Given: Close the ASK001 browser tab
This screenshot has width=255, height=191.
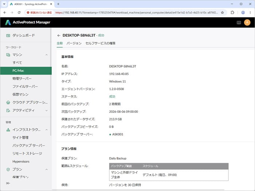Looking at the screenshot, I should coord(51,4).
